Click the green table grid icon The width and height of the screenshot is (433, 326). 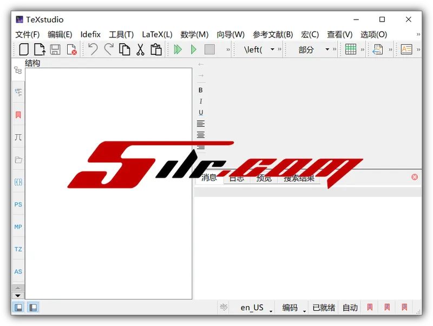351,49
